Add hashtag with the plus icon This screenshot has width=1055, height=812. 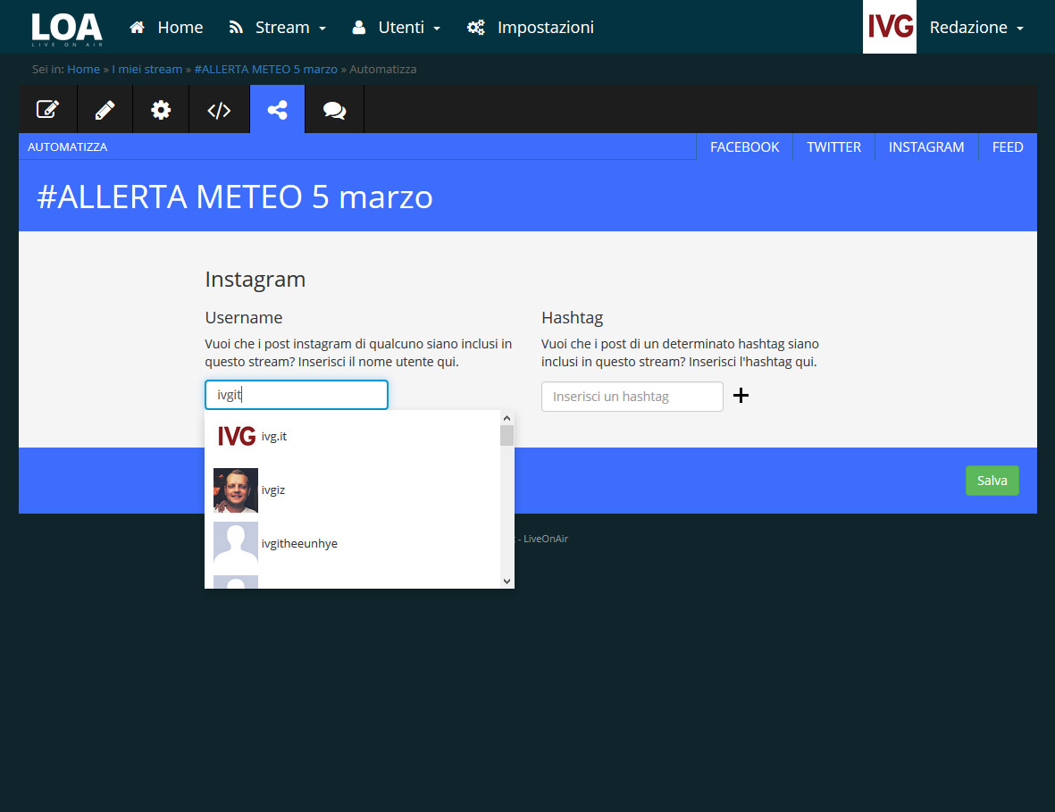[x=741, y=396]
